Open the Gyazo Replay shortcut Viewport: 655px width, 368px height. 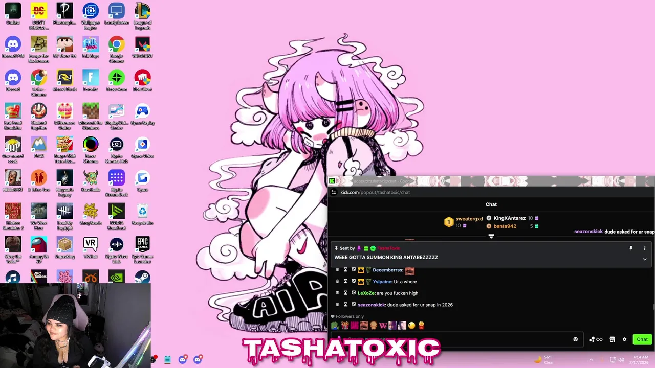coord(142,114)
